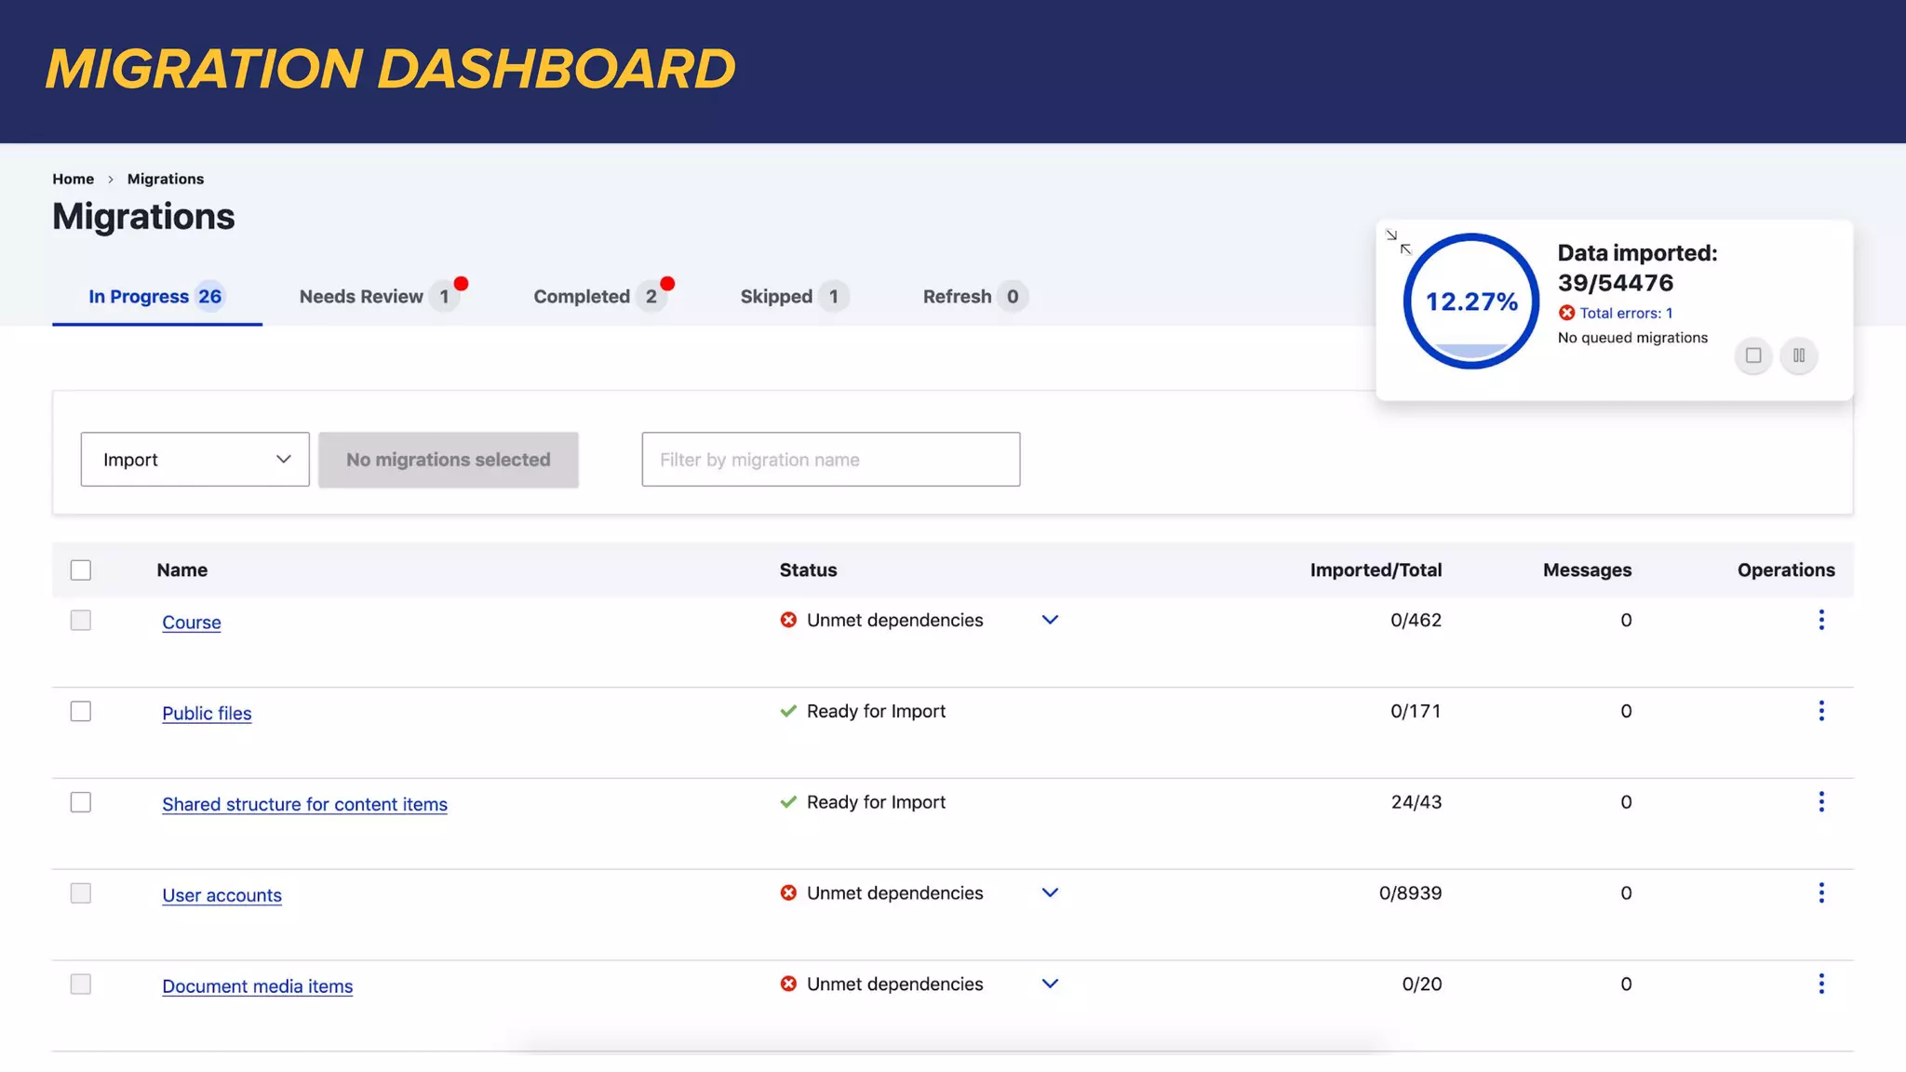1906x1072 pixels.
Task: Select the Refresh tab
Action: tap(974, 297)
